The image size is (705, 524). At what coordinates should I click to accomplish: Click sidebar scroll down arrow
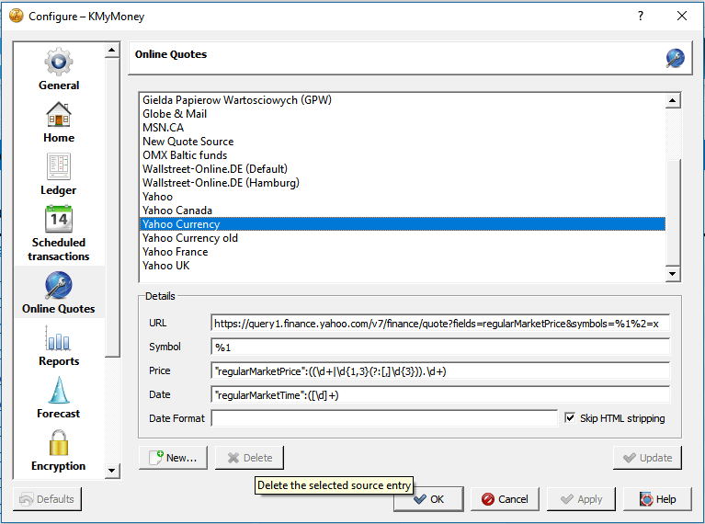tap(112, 471)
